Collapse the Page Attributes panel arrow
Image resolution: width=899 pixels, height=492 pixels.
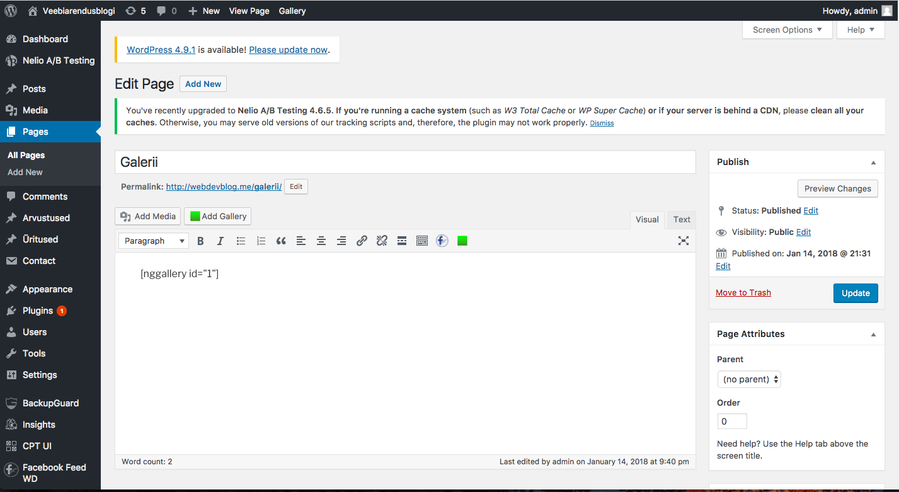[x=873, y=335]
